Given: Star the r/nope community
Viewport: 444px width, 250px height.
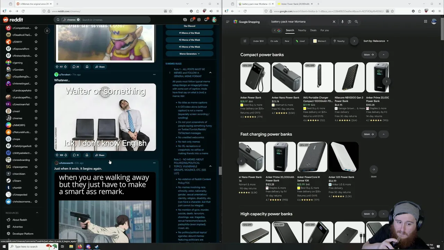Looking at the screenshot, I should click(x=36, y=139).
